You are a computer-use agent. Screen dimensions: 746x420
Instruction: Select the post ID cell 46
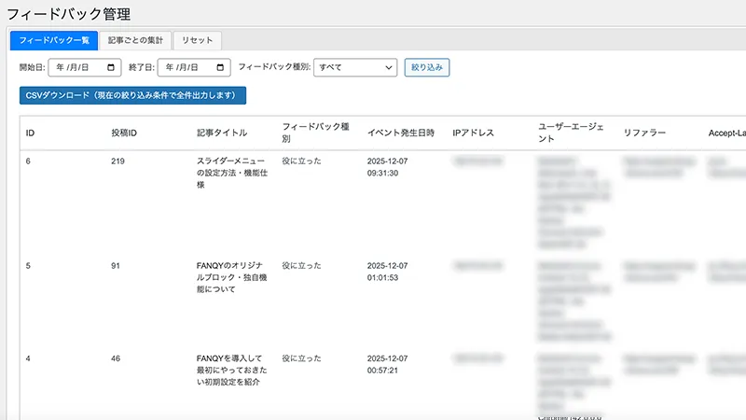116,358
